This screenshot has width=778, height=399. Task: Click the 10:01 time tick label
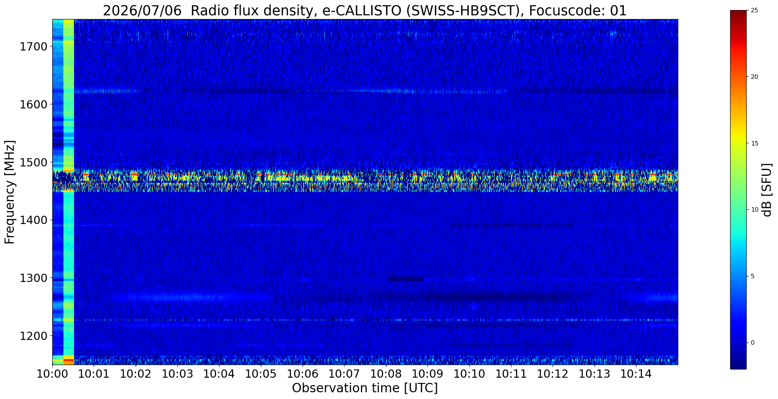(94, 374)
